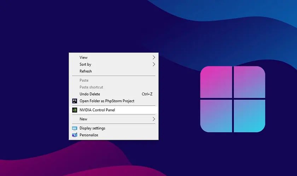Image resolution: width=297 pixels, height=176 pixels.
Task: Select Undo Delete in the menu
Action: click(x=90, y=94)
